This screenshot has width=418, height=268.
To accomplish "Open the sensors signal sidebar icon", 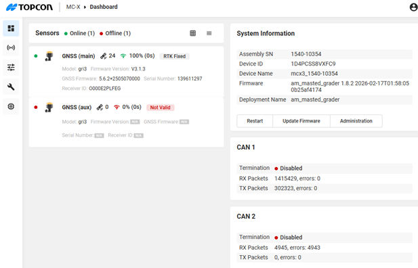I will (x=11, y=47).
